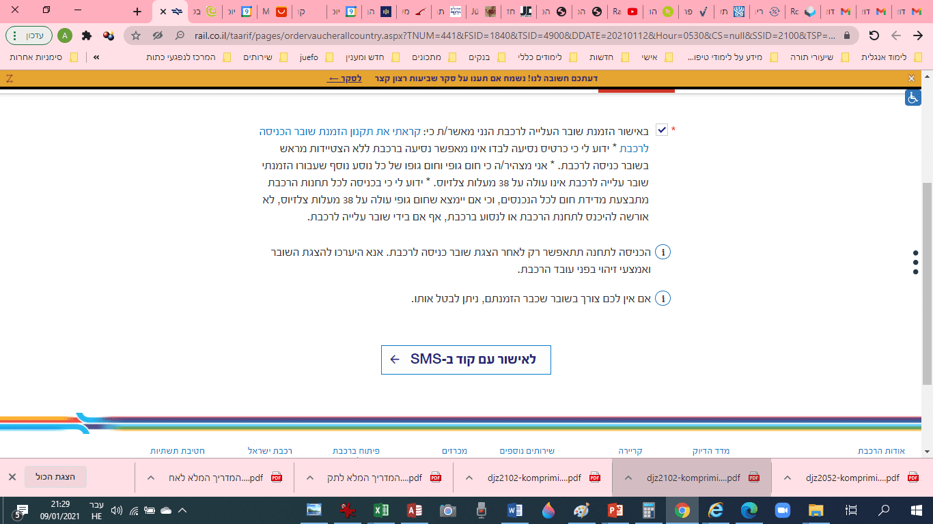Open the "מדד הדיוק" footer link
The height and width of the screenshot is (524, 933).
point(711,451)
